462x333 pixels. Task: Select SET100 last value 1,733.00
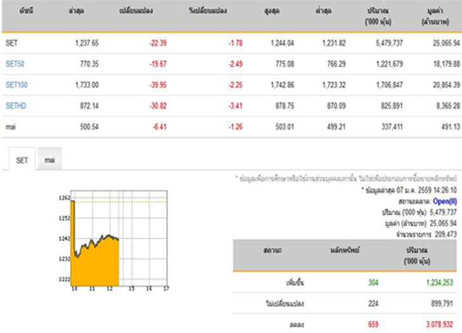coord(87,85)
